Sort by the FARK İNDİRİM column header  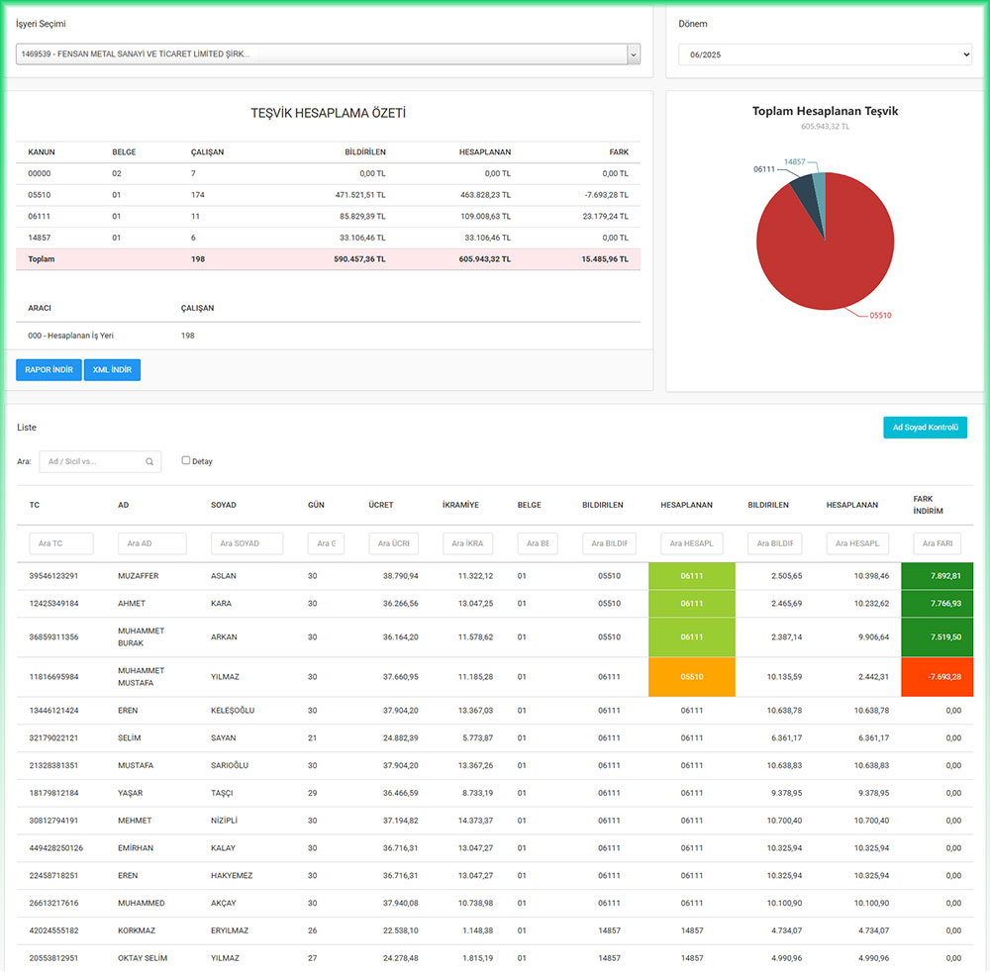tap(928, 505)
